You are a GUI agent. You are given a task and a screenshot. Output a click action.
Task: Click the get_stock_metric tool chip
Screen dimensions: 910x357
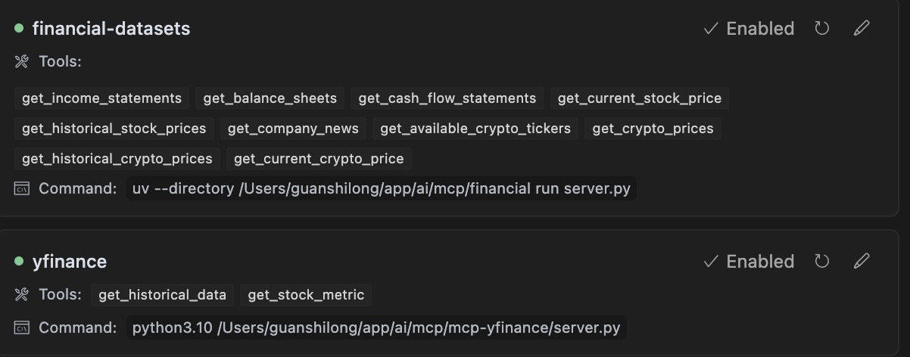pos(306,295)
